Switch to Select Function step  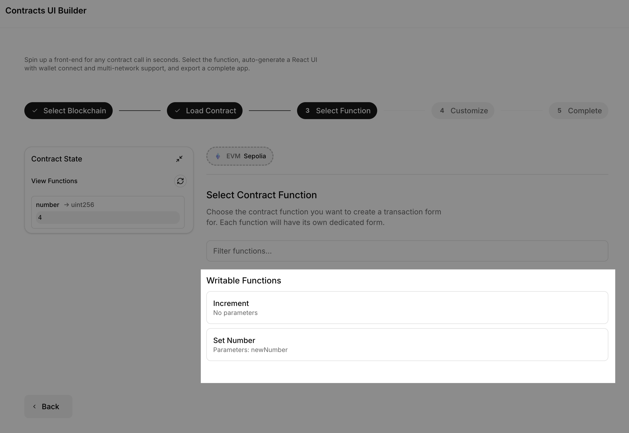[337, 110]
